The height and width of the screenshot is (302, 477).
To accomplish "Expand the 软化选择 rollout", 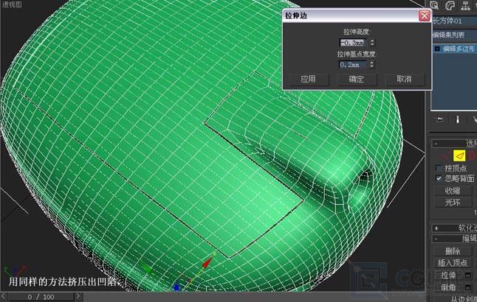I will (x=436, y=228).
